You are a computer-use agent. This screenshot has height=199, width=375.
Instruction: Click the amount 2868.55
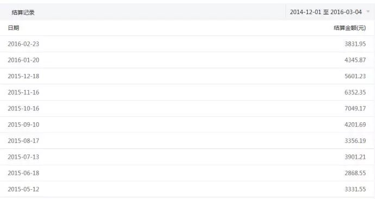[x=355, y=173]
